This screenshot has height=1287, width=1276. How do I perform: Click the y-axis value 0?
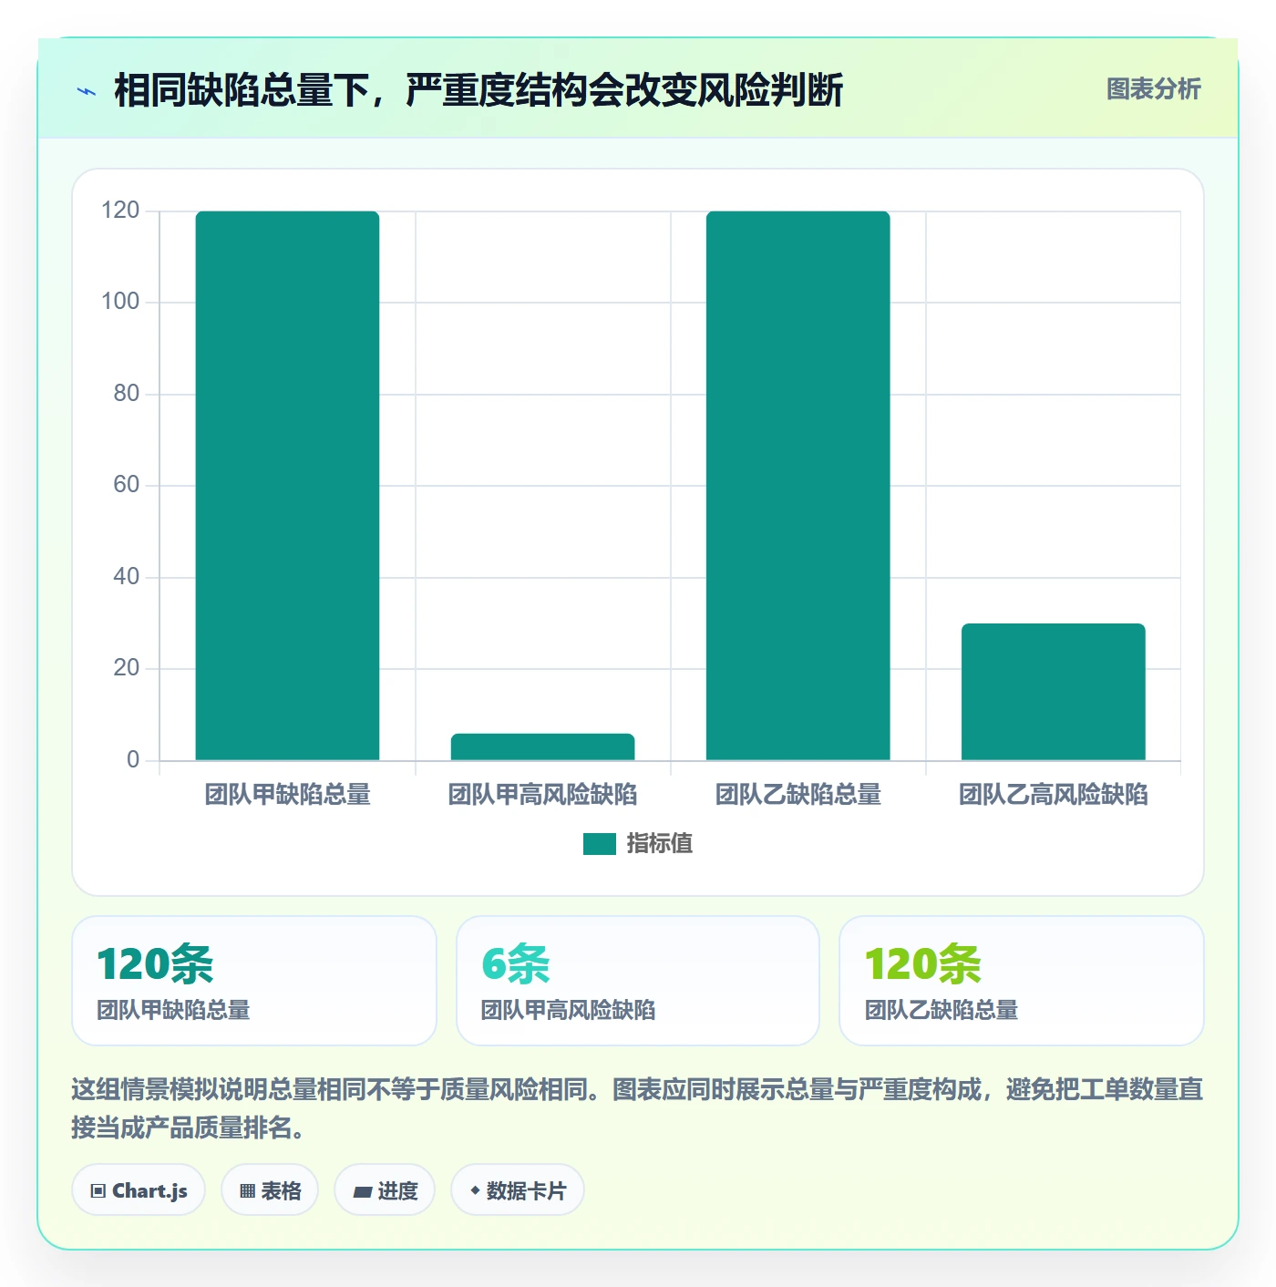133,760
